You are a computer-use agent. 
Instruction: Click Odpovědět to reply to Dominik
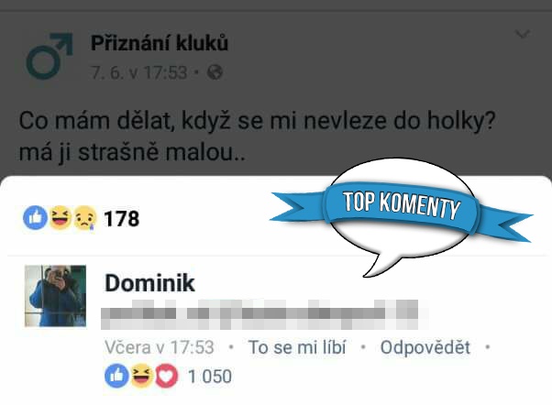[x=425, y=347]
